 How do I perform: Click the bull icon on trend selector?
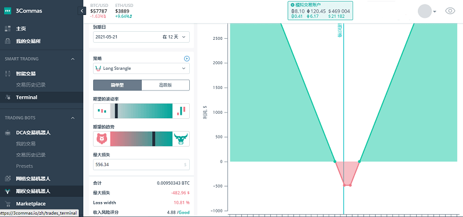[x=181, y=139]
